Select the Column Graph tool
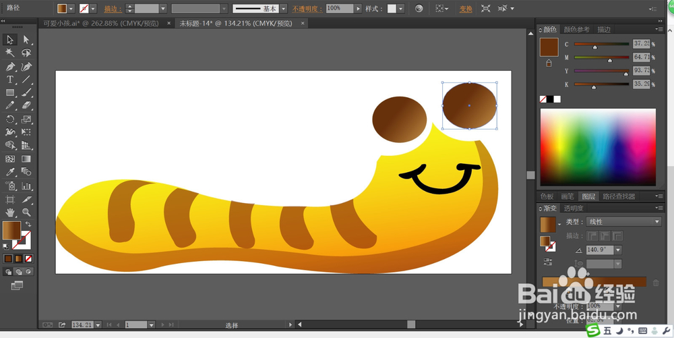This screenshot has height=338, width=674. [26, 186]
